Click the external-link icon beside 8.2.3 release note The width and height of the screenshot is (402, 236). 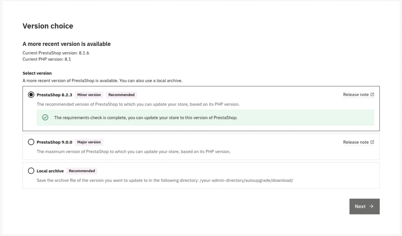coord(372,94)
